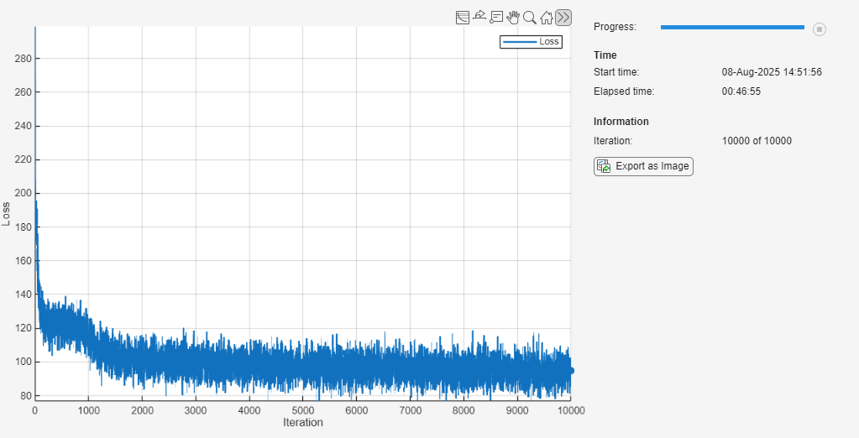Screen dimensions: 859x438
Task: Collapse the axes toolbar with double chevron
Action: click(563, 18)
